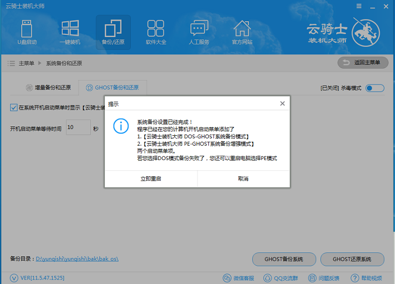The width and height of the screenshot is (395, 284).
Task: Click 返回主菜单 button
Action: 363,63
